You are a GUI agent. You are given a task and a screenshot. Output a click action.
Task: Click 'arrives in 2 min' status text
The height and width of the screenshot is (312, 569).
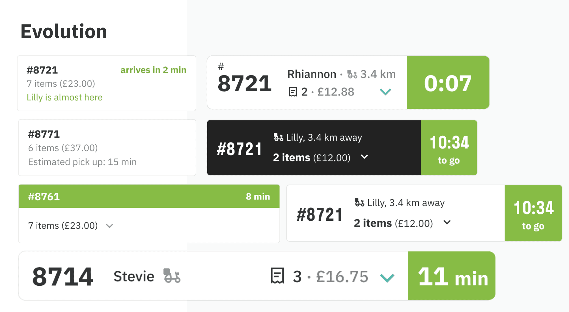click(x=153, y=70)
